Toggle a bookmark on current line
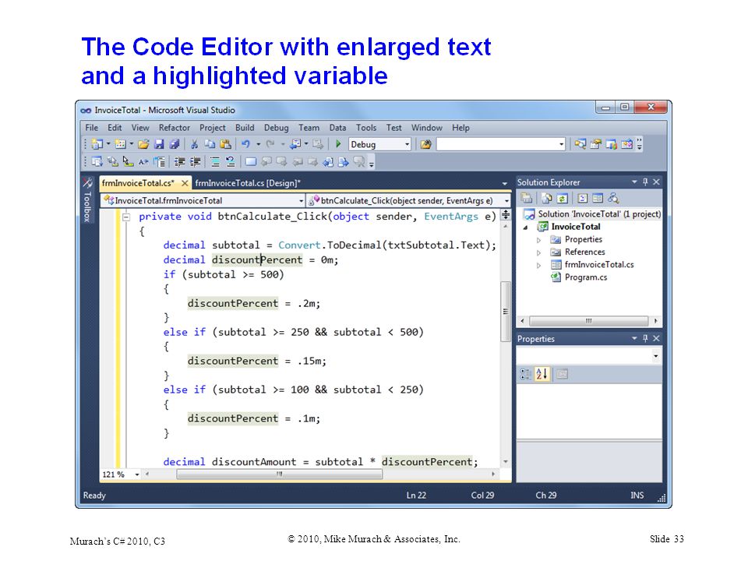The image size is (748, 561). [250, 162]
